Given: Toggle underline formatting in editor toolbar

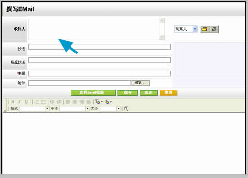Looking at the screenshot, I should [26, 102].
